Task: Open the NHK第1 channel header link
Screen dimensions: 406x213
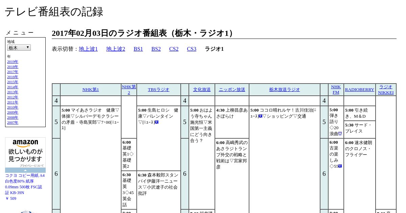Action: [x=91, y=90]
